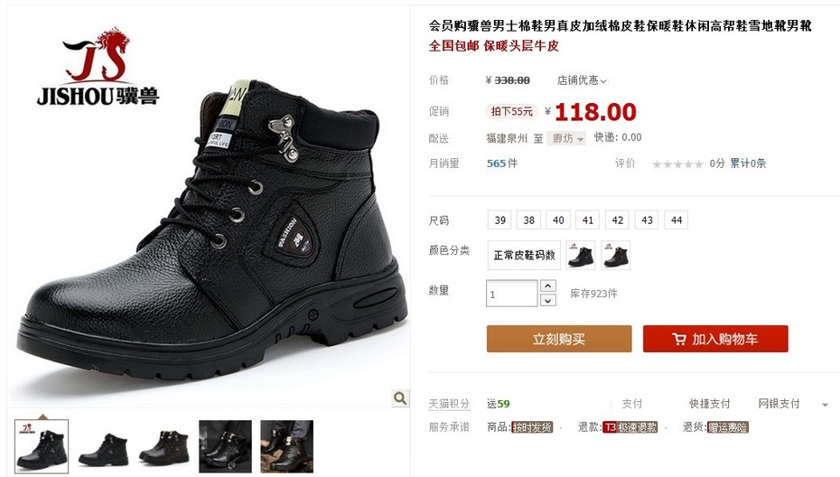Screen dimensions: 840x477
Task: Choose the 正常皮鞋码数 option
Action: pos(524,255)
